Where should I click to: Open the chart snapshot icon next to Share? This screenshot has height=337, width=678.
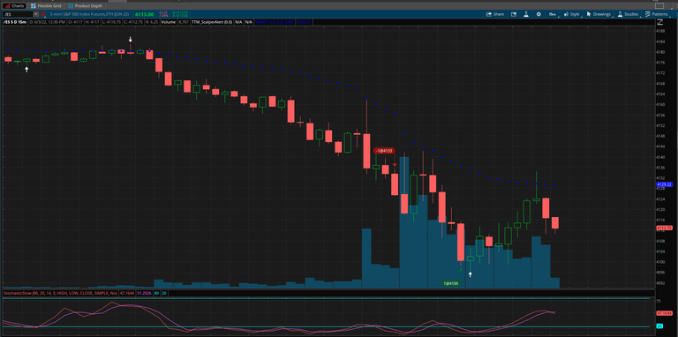(514, 14)
